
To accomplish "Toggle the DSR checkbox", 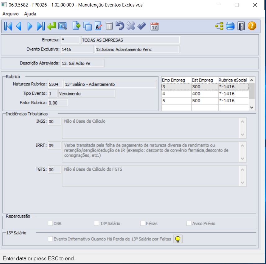I will 50,223.
